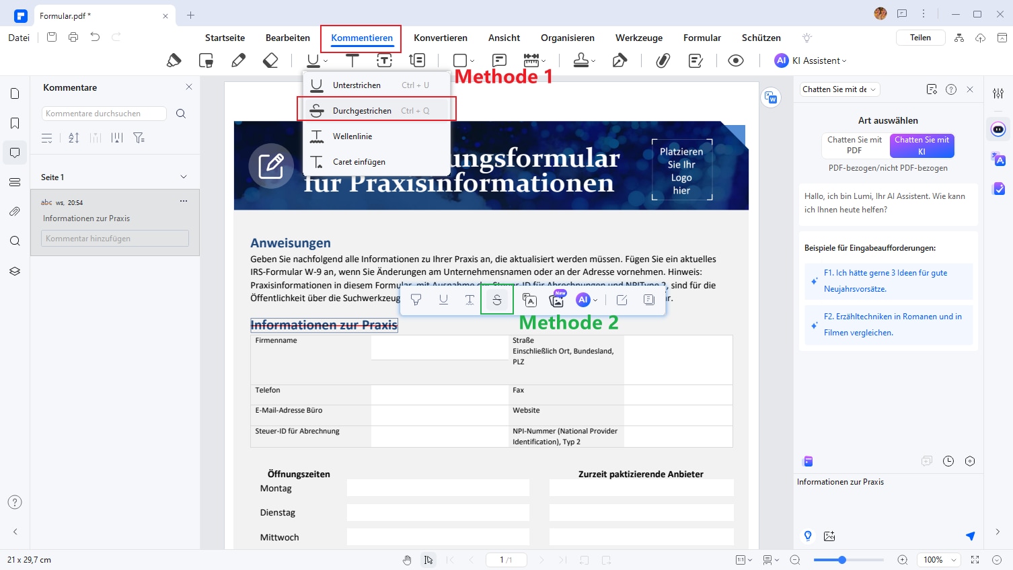Viewport: 1013px width, 570px height.
Task: Select the text box tool
Action: tap(385, 60)
